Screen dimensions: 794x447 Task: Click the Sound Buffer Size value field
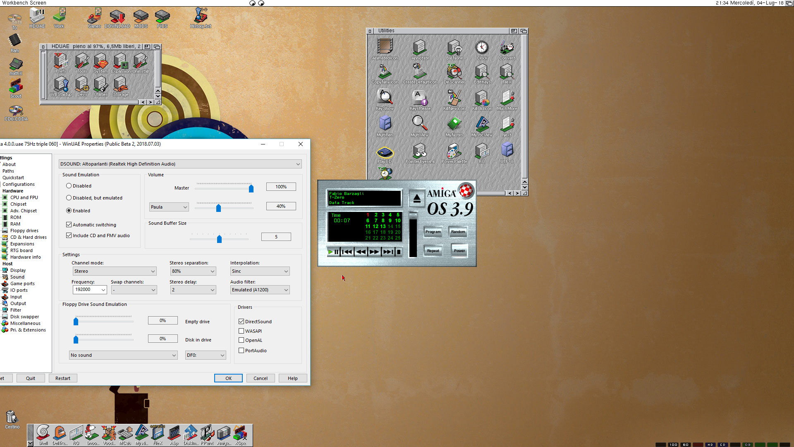click(x=276, y=237)
